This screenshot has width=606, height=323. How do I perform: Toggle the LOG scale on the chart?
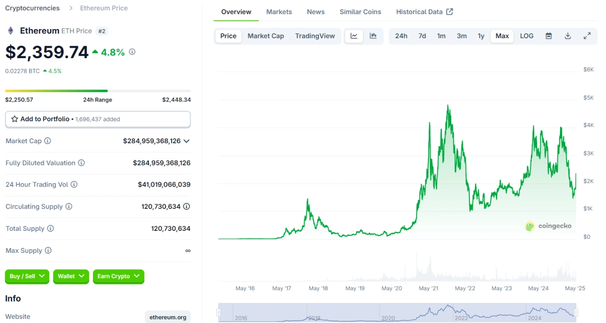[x=526, y=36]
